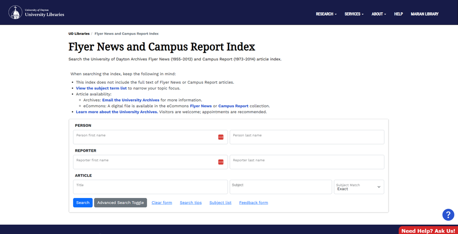Open the eCommons Campus Report collection link

[x=233, y=106]
